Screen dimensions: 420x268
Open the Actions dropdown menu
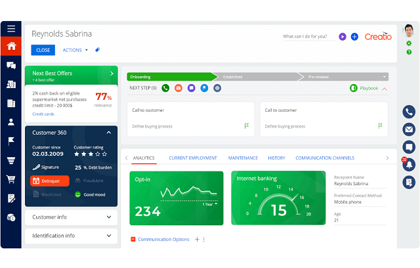[x=75, y=50]
